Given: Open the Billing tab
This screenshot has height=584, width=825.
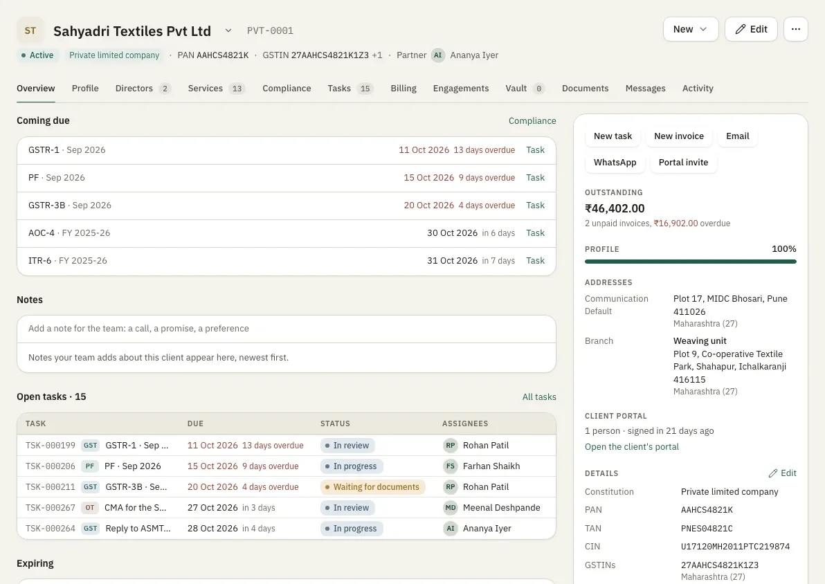Looking at the screenshot, I should coord(404,89).
